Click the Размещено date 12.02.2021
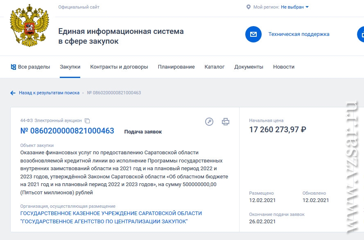 click(x=262, y=200)
